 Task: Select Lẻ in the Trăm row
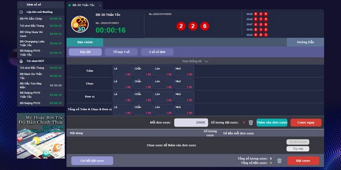click(121, 71)
